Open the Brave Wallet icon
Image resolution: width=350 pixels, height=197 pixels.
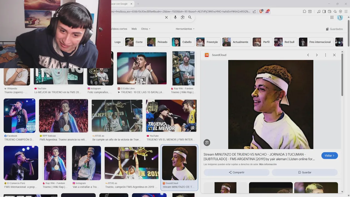(329, 11)
